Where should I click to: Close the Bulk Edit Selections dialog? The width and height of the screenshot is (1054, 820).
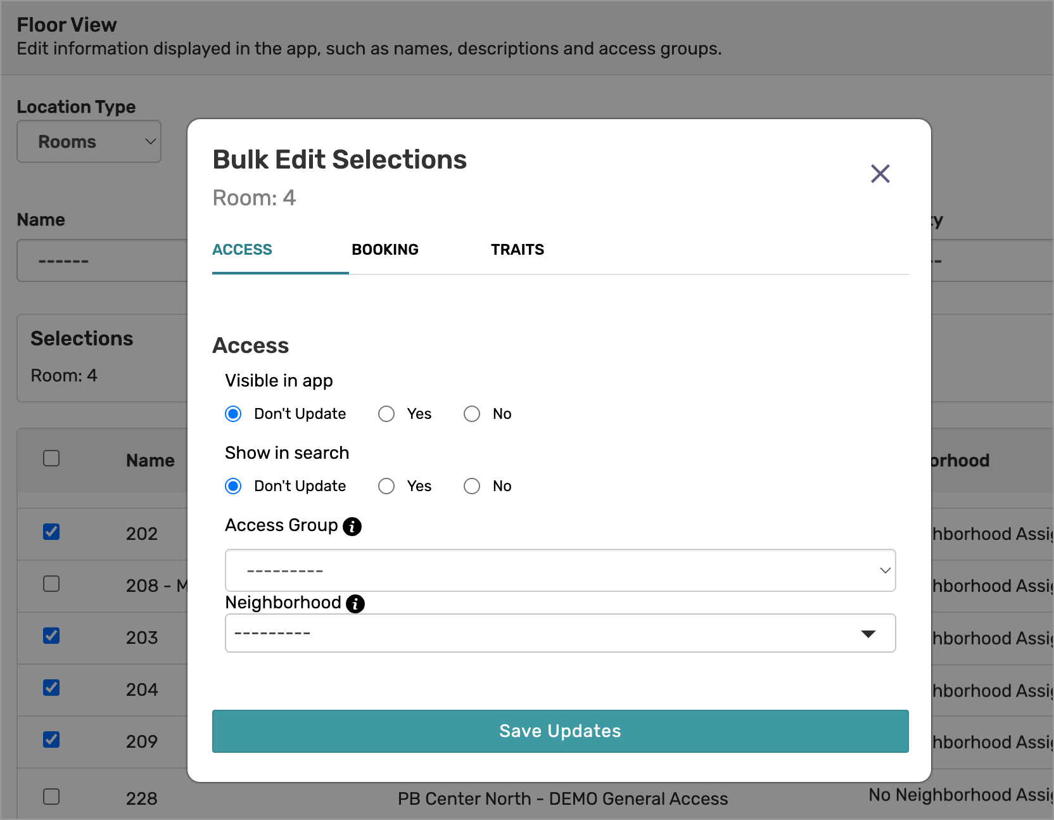[x=880, y=174]
